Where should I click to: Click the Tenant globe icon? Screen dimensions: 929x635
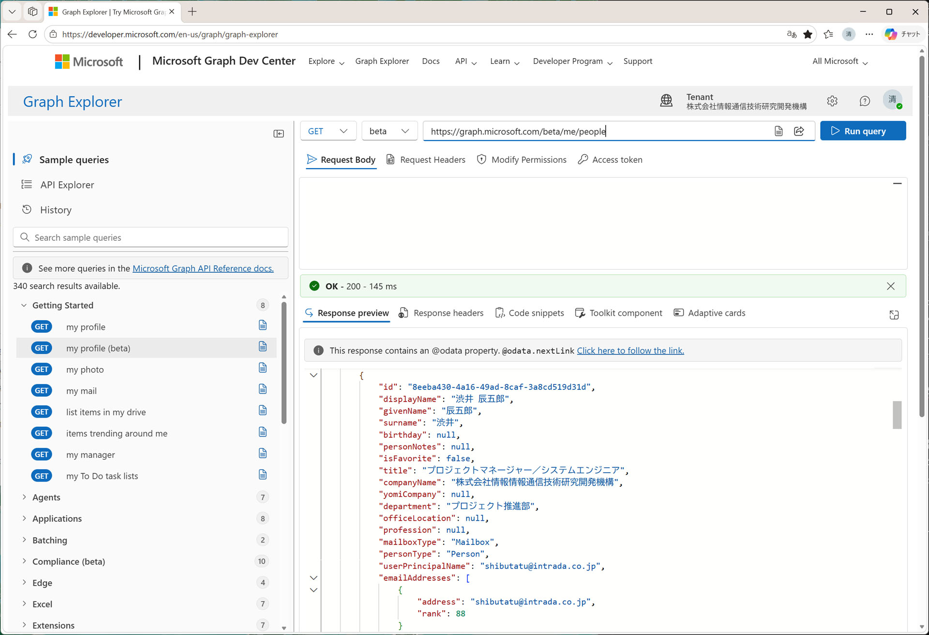point(666,101)
